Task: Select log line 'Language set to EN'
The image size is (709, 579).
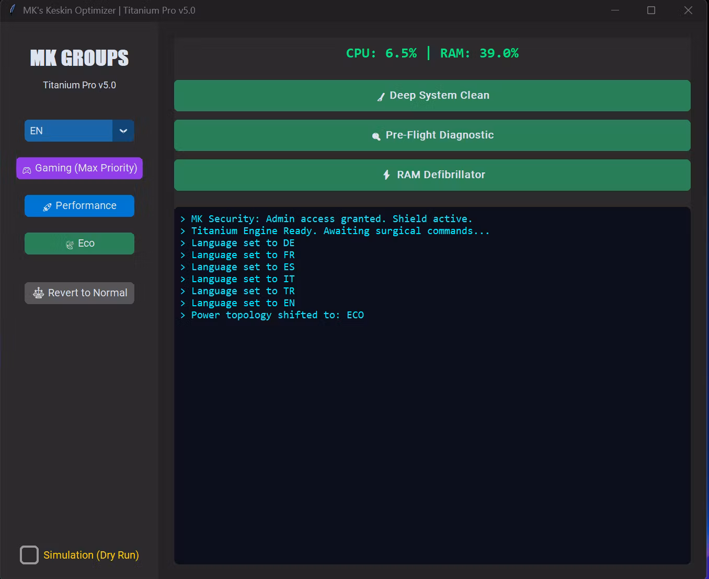Action: pos(237,303)
